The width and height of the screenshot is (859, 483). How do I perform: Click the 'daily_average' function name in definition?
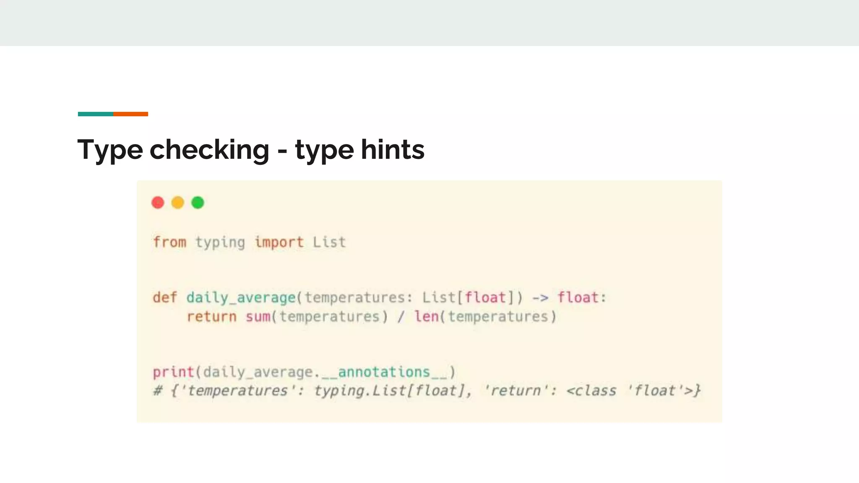coord(241,298)
